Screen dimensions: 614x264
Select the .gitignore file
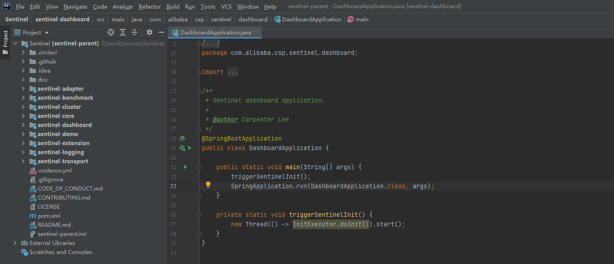pyautogui.click(x=50, y=180)
